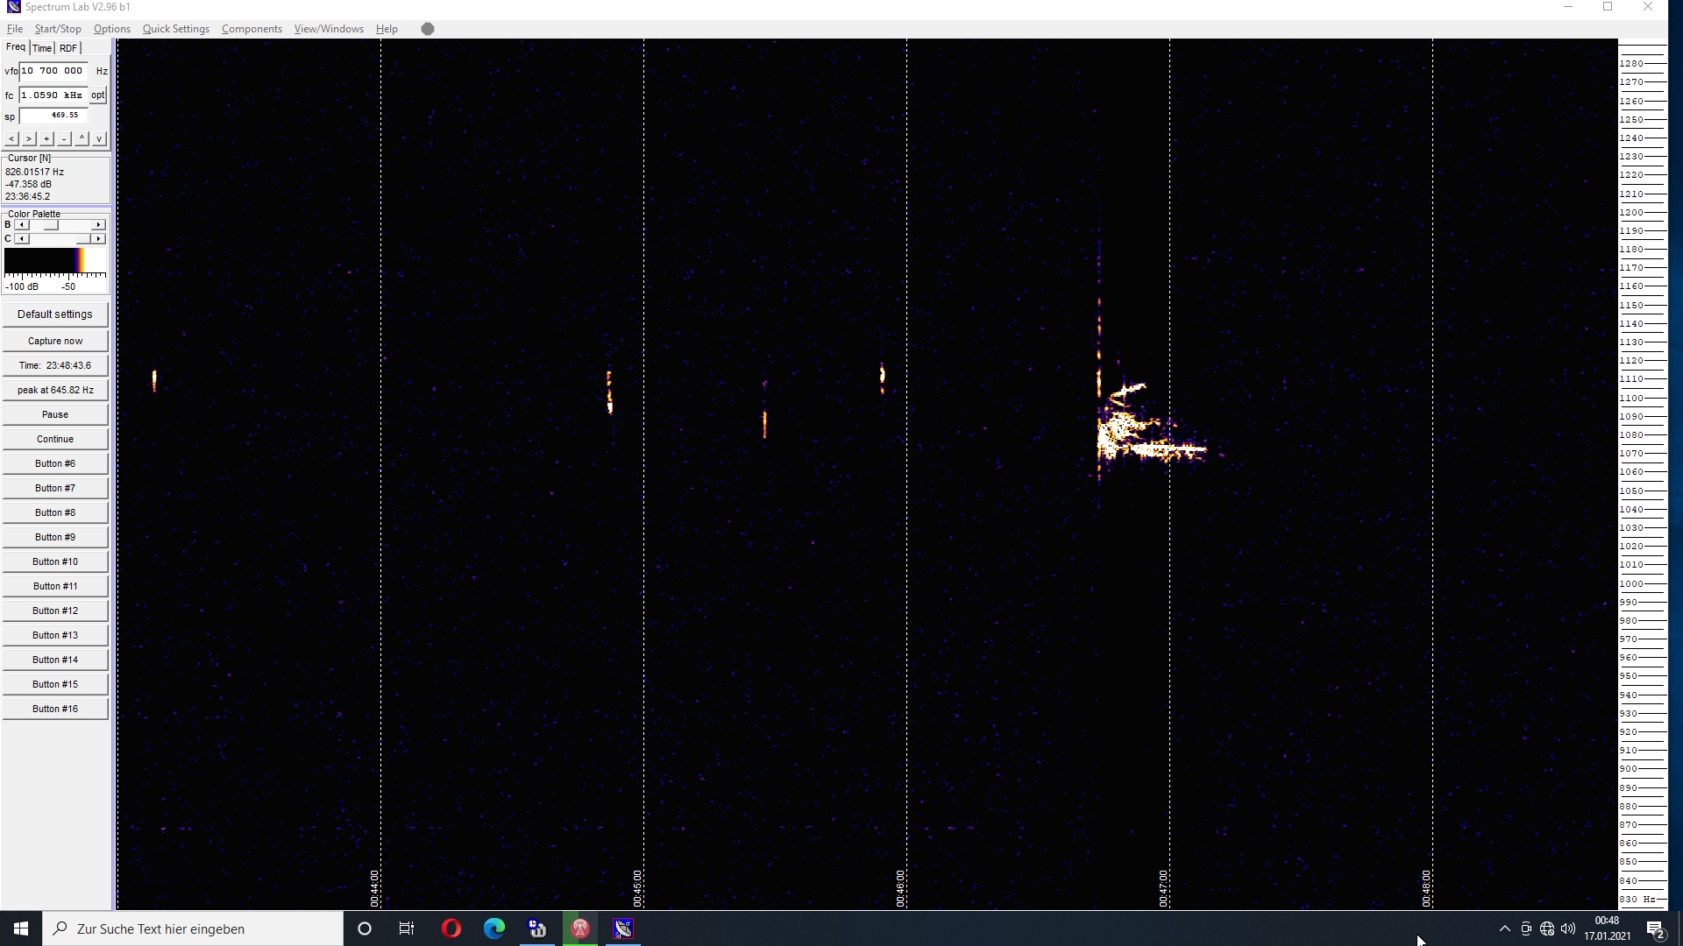Click Button #7

tap(55, 488)
